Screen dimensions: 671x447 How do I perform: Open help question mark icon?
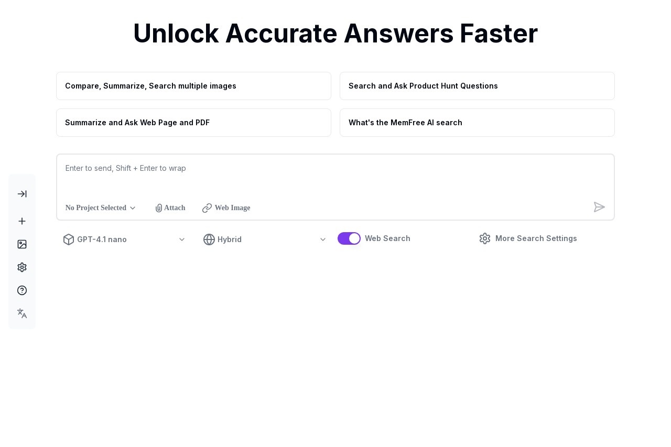click(22, 290)
